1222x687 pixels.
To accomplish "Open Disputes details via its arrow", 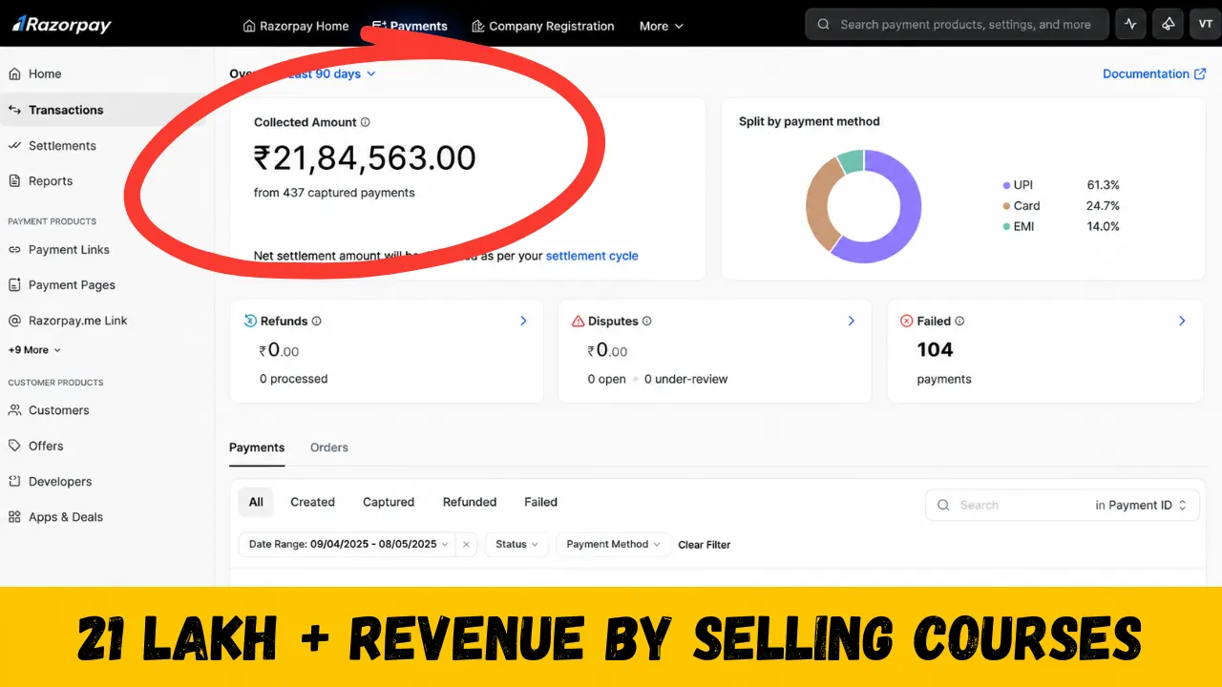I will coord(852,322).
